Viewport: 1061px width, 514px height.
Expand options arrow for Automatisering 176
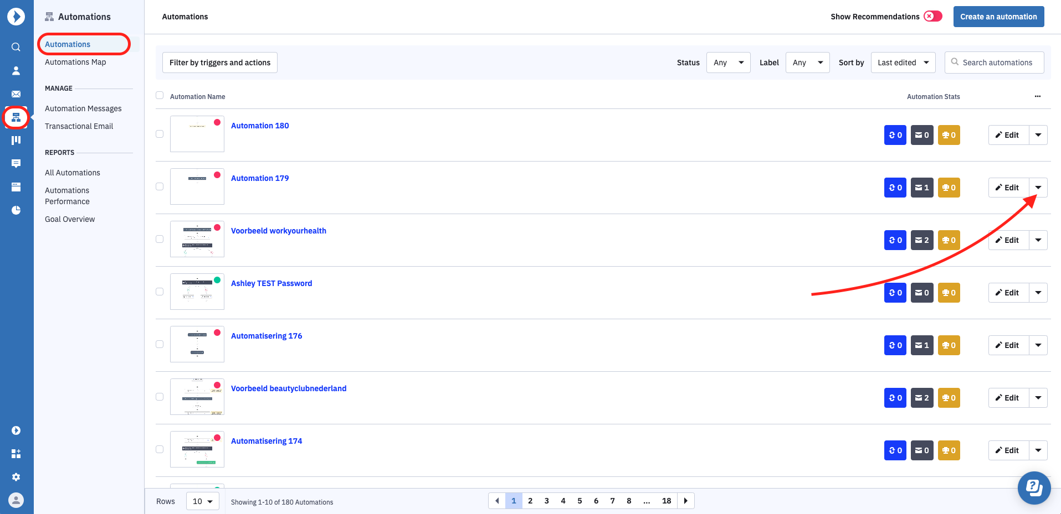[1038, 345]
